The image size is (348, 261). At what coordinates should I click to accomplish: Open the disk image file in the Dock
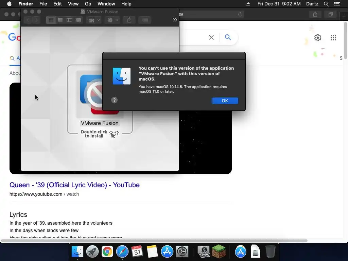tap(256, 252)
